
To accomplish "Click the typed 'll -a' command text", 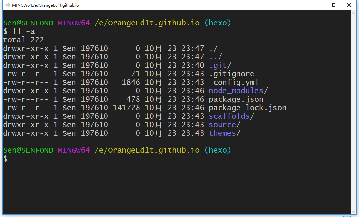I will pyautogui.click(x=23, y=31).
